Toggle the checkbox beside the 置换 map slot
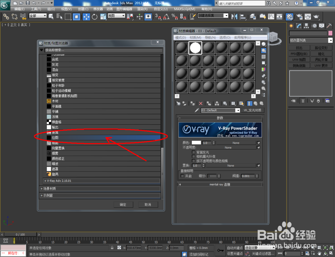The width and height of the screenshot is (335, 257). coord(259,165)
